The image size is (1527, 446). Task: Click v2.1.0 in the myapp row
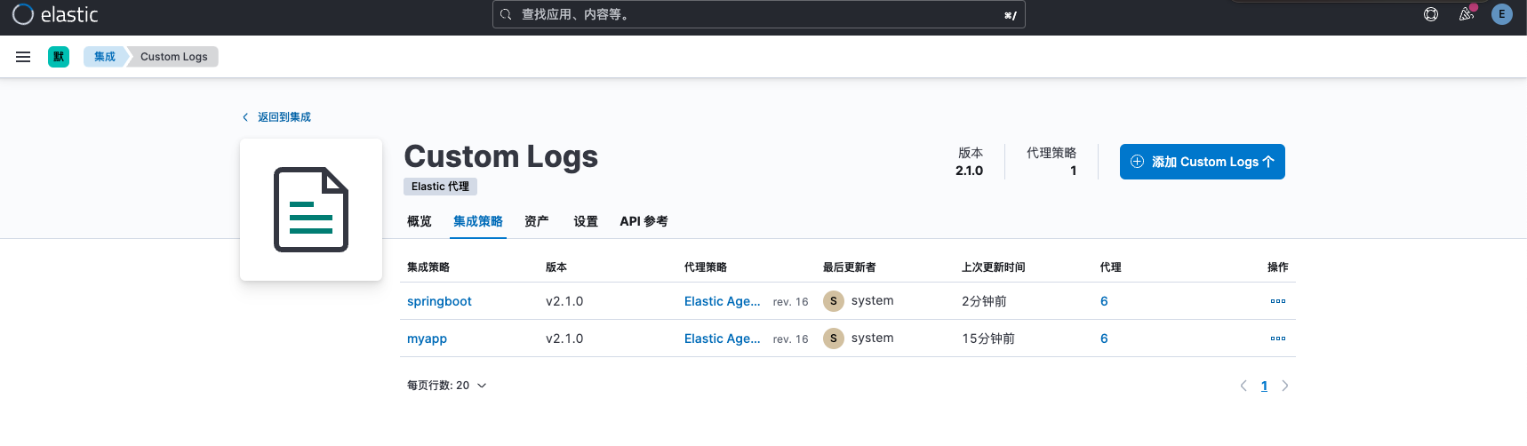(564, 338)
